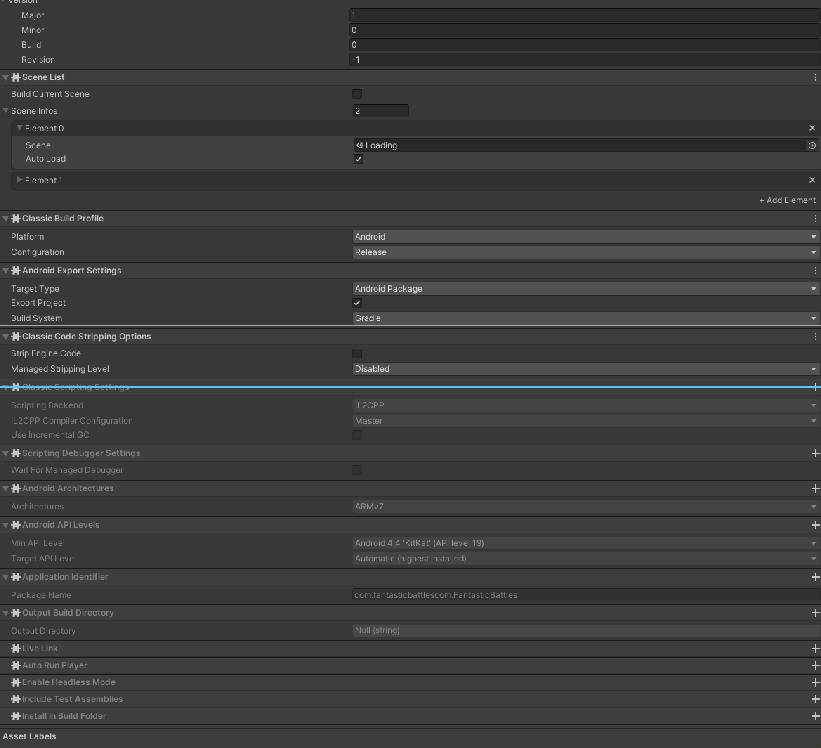
Task: Click the plus icon on Application Identifier header
Action: [816, 577]
